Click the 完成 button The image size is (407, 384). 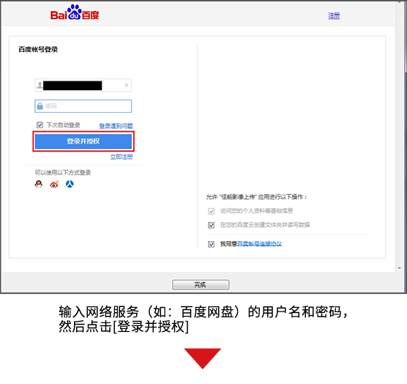pos(201,285)
